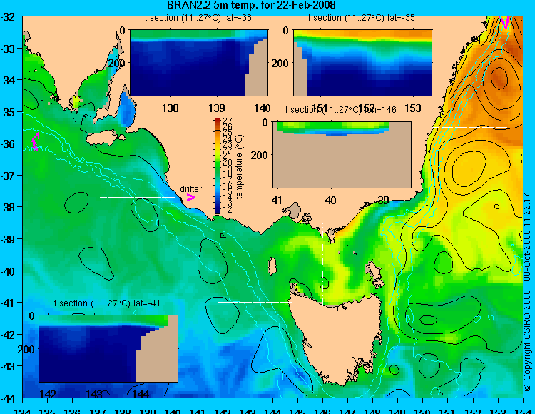Click the "27" value on color scale
This screenshot has width=535, height=414.
[x=228, y=121]
